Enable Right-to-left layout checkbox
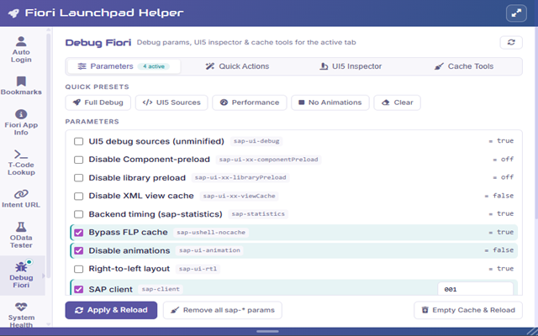The height and width of the screenshot is (336, 538). [78, 269]
